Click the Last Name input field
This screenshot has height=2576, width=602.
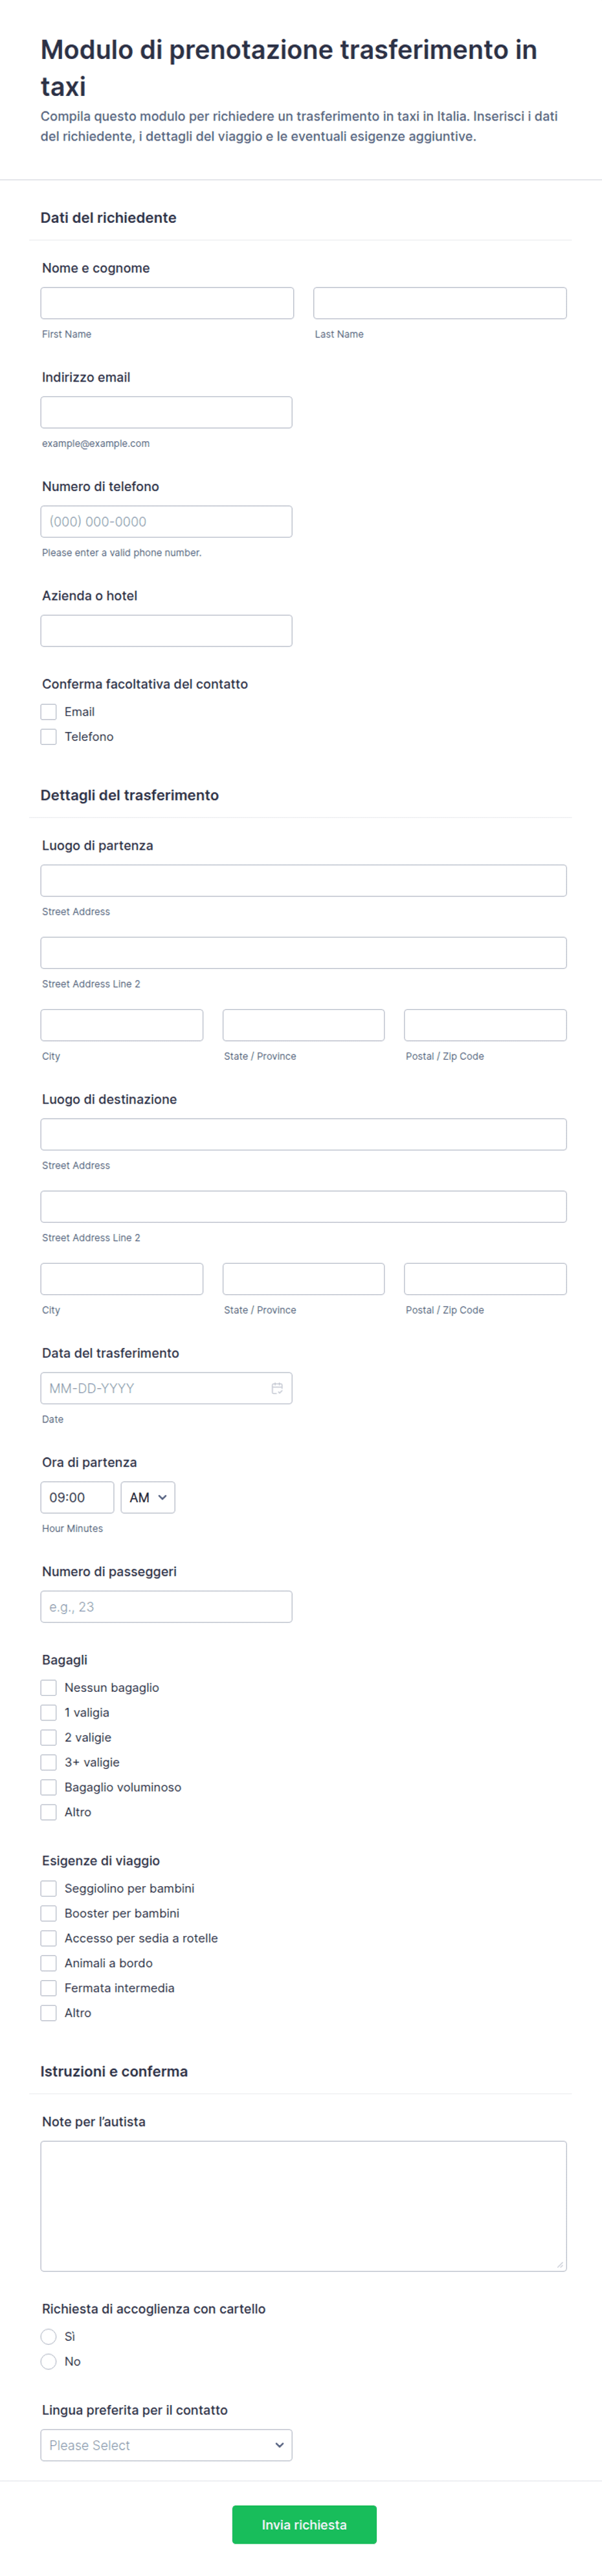coord(440,303)
